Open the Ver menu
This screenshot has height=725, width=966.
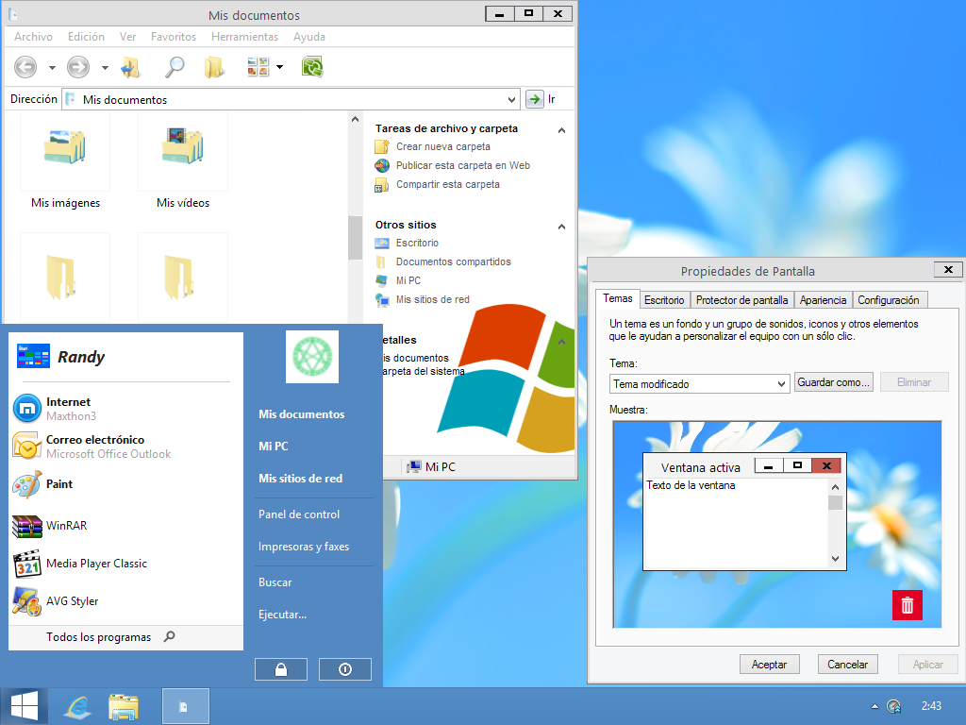point(127,37)
